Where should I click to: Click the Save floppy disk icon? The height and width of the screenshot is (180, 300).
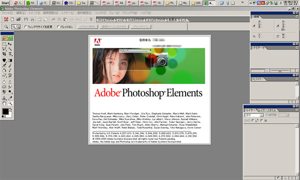tap(26, 19)
